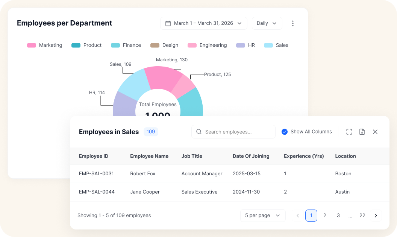This screenshot has width=397, height=237.
Task: Click the Sales slice of donut chart
Action: click(x=134, y=84)
